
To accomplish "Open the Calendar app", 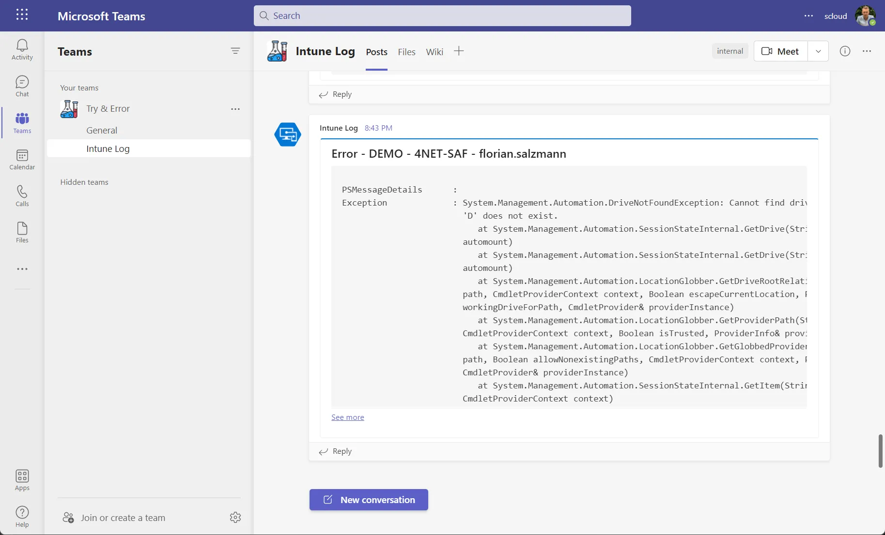I will point(22,160).
